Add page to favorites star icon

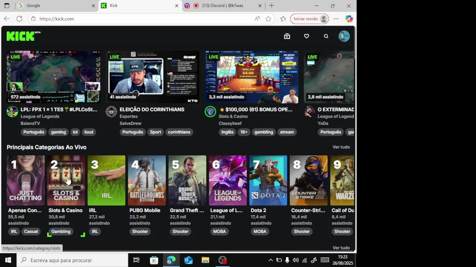coord(268,19)
